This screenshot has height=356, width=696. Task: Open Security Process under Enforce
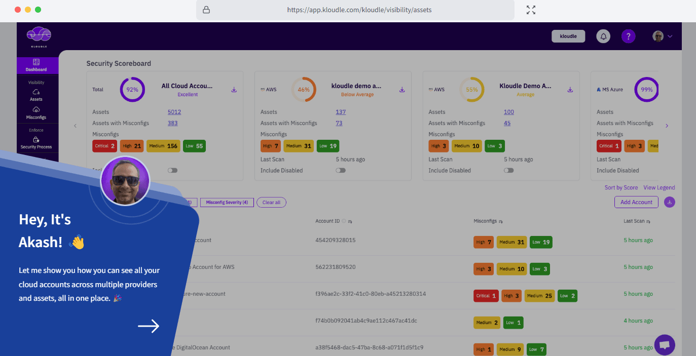37,143
